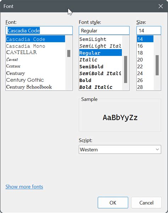This screenshot has height=213, width=168.
Task: Click the font list scrollbar thumb
Action: tap(69, 54)
